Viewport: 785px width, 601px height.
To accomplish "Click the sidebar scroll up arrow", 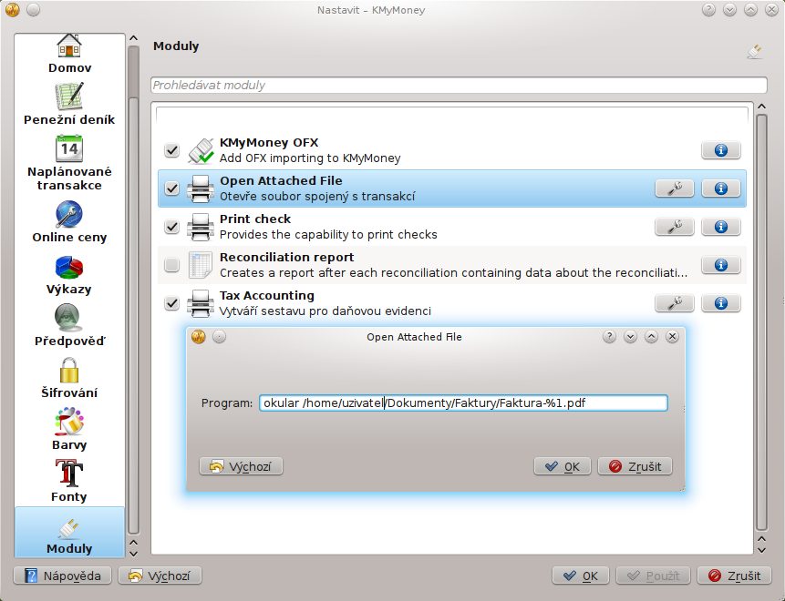I will 133,38.
